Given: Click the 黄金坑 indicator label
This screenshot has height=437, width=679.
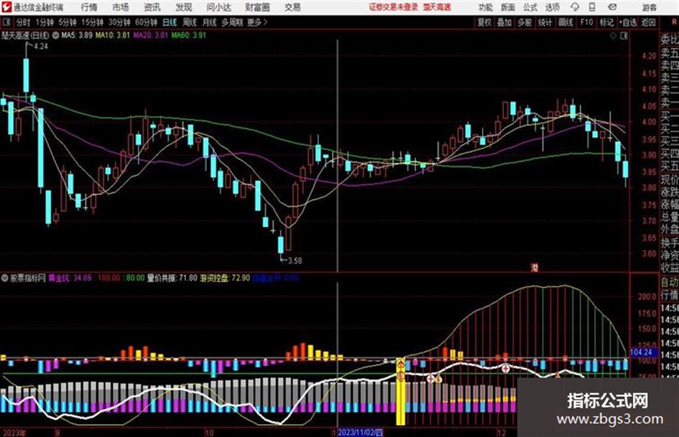Looking at the screenshot, I should 58,278.
